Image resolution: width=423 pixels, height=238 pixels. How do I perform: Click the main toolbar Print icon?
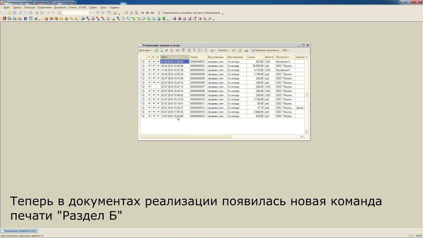(37, 13)
